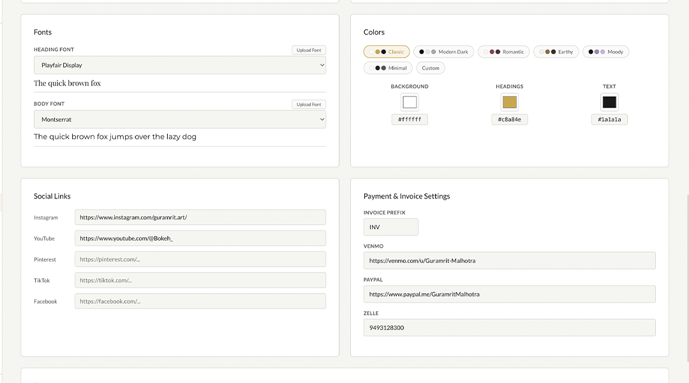689x383 pixels.
Task: Select the Earthy color theme
Action: point(556,51)
